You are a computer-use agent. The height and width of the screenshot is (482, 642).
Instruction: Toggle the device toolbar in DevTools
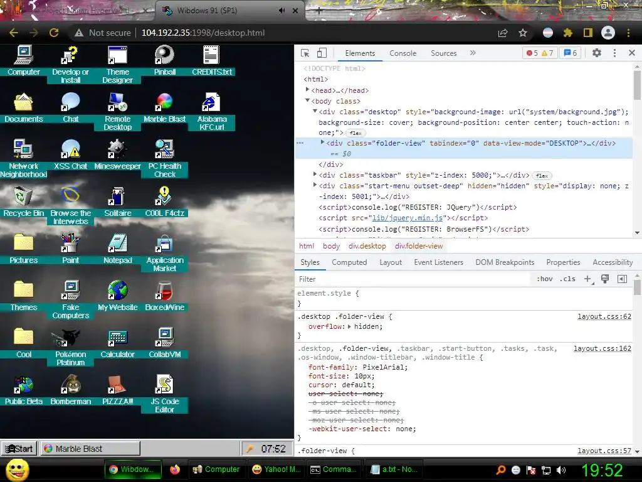tap(322, 53)
